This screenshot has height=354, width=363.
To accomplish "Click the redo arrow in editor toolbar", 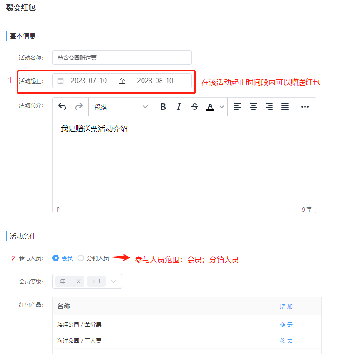I will (78, 107).
